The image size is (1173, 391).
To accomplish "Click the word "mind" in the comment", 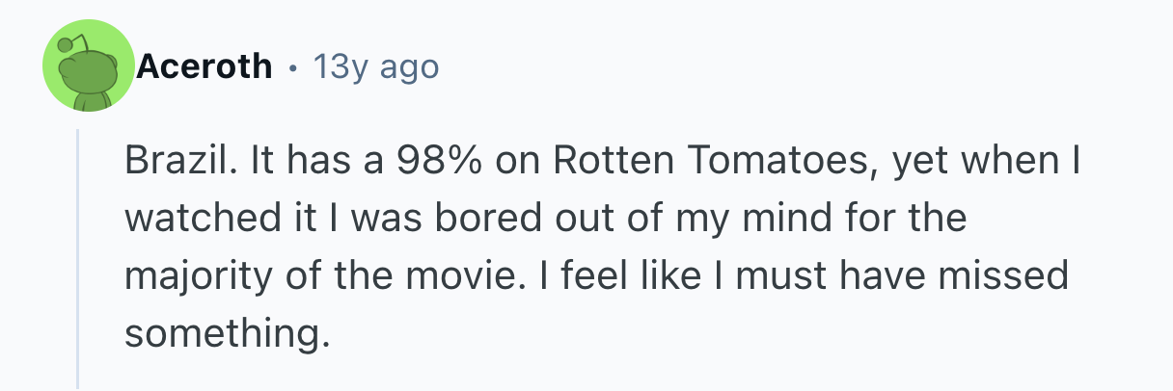I will coord(776,219).
